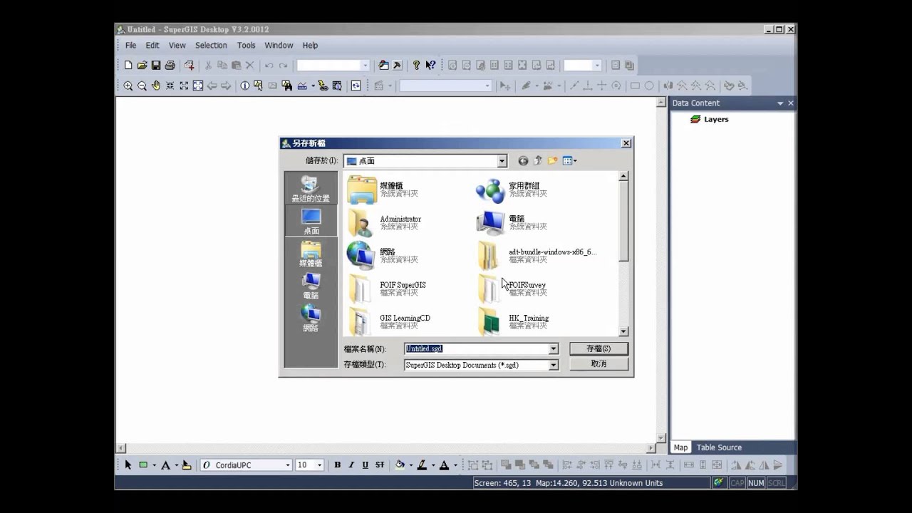Screen dimensions: 912x513
Task: Click the Select Features arrow icon
Action: click(x=258, y=85)
